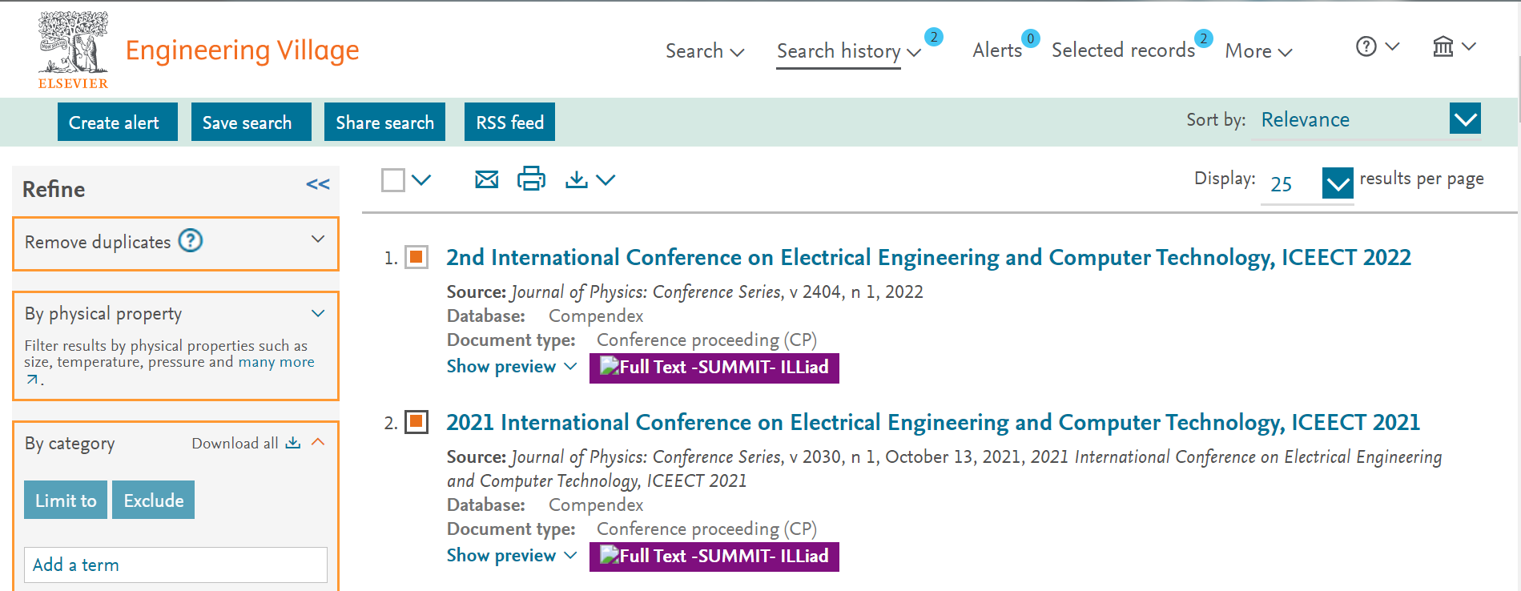Click the Limit to button
Viewport: 1521px width, 591px height.
click(x=66, y=500)
